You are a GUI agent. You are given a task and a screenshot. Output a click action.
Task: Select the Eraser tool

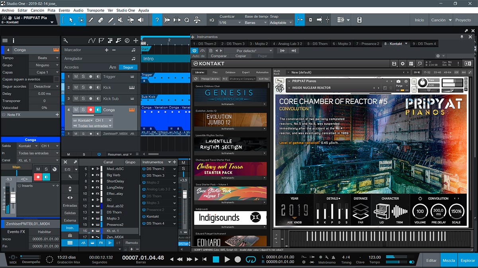tap(101, 20)
